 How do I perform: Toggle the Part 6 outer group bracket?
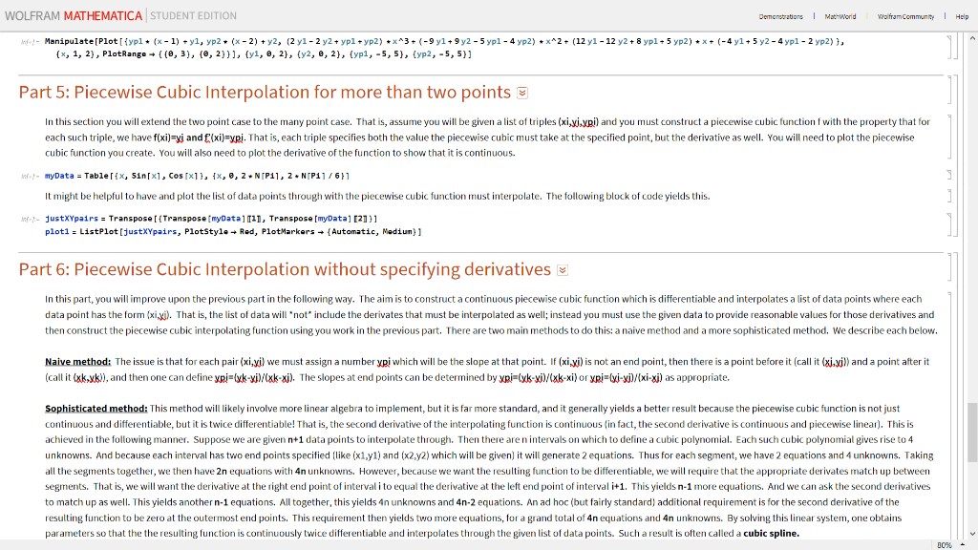point(959,401)
